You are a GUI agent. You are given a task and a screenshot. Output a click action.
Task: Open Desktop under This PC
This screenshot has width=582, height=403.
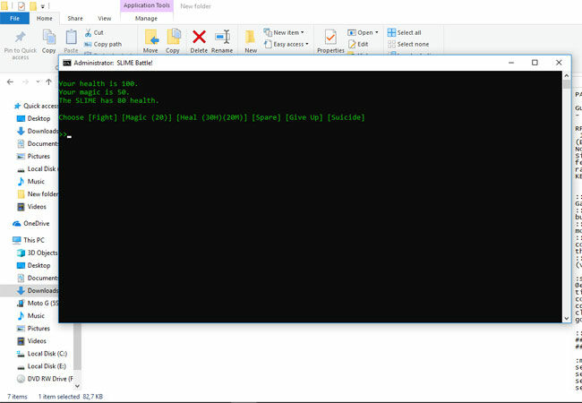pos(34,265)
